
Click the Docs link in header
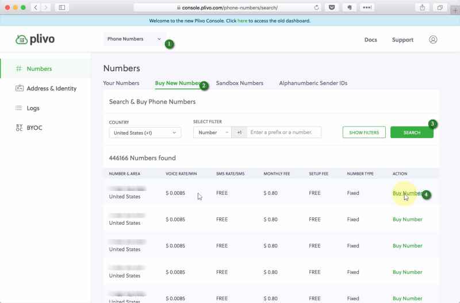(370, 40)
